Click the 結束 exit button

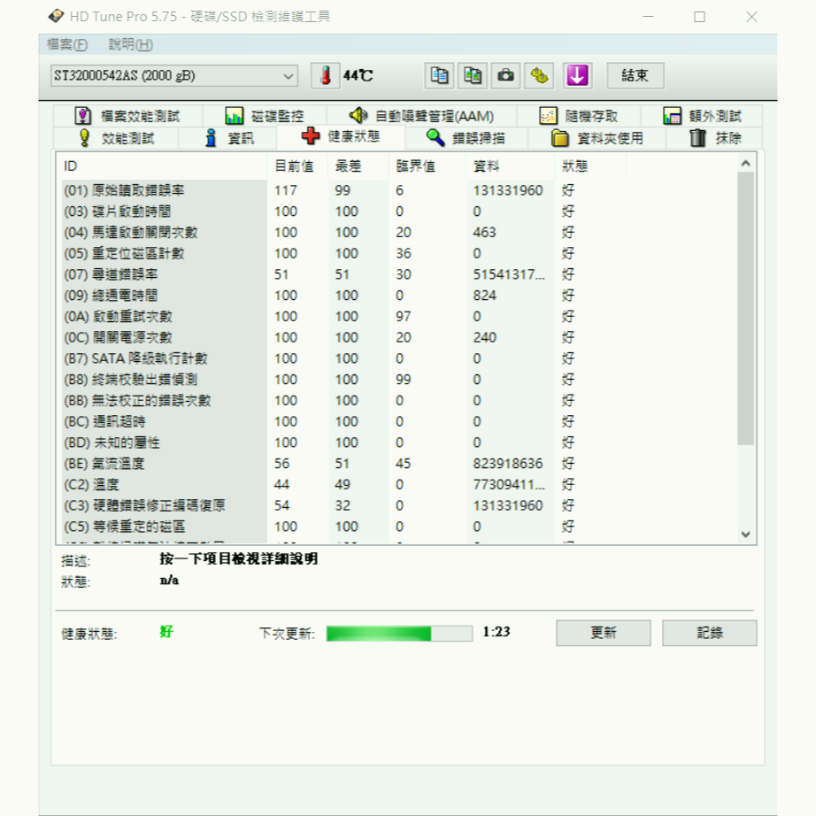[634, 76]
